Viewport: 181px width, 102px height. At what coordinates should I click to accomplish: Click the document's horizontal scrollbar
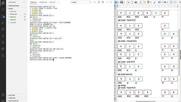coord(146,101)
